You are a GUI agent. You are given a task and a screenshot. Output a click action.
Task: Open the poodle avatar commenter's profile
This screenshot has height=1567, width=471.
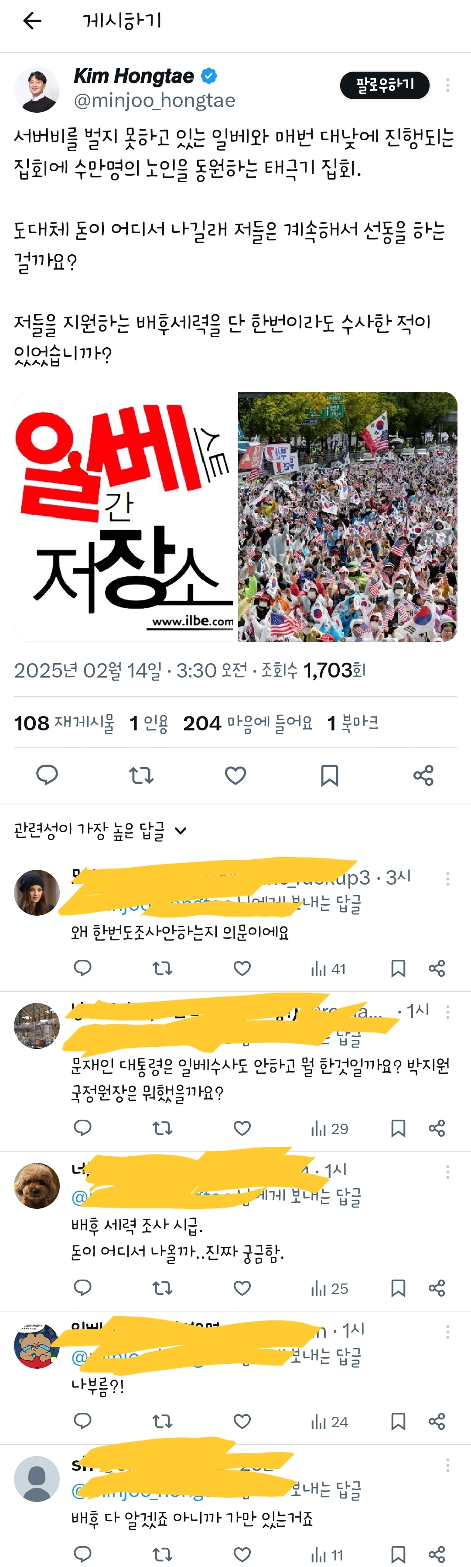37,1186
